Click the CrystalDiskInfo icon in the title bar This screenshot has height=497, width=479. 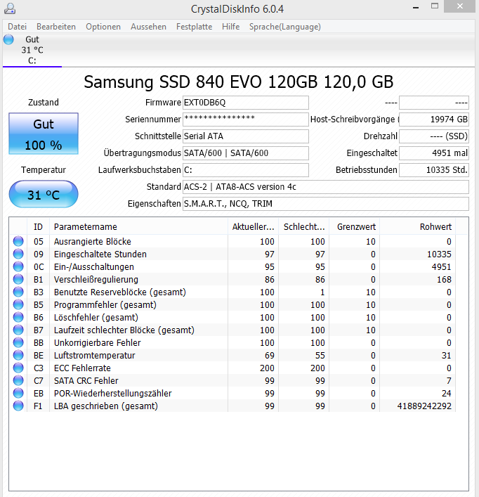click(10, 9)
